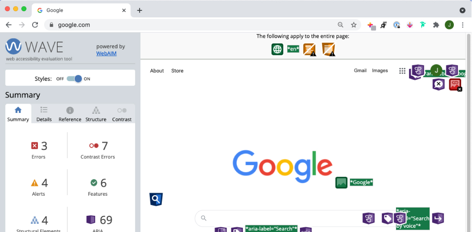Reload the google.com page
The image size is (472, 232).
point(35,25)
